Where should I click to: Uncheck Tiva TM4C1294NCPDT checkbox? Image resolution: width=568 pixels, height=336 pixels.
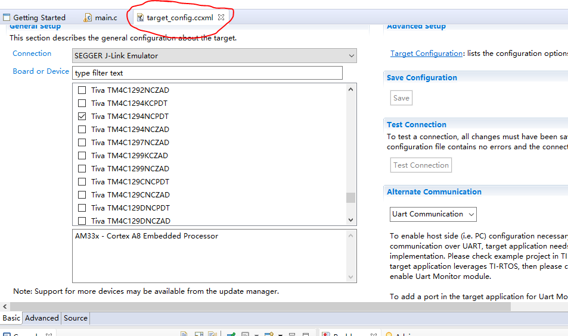tap(82, 117)
